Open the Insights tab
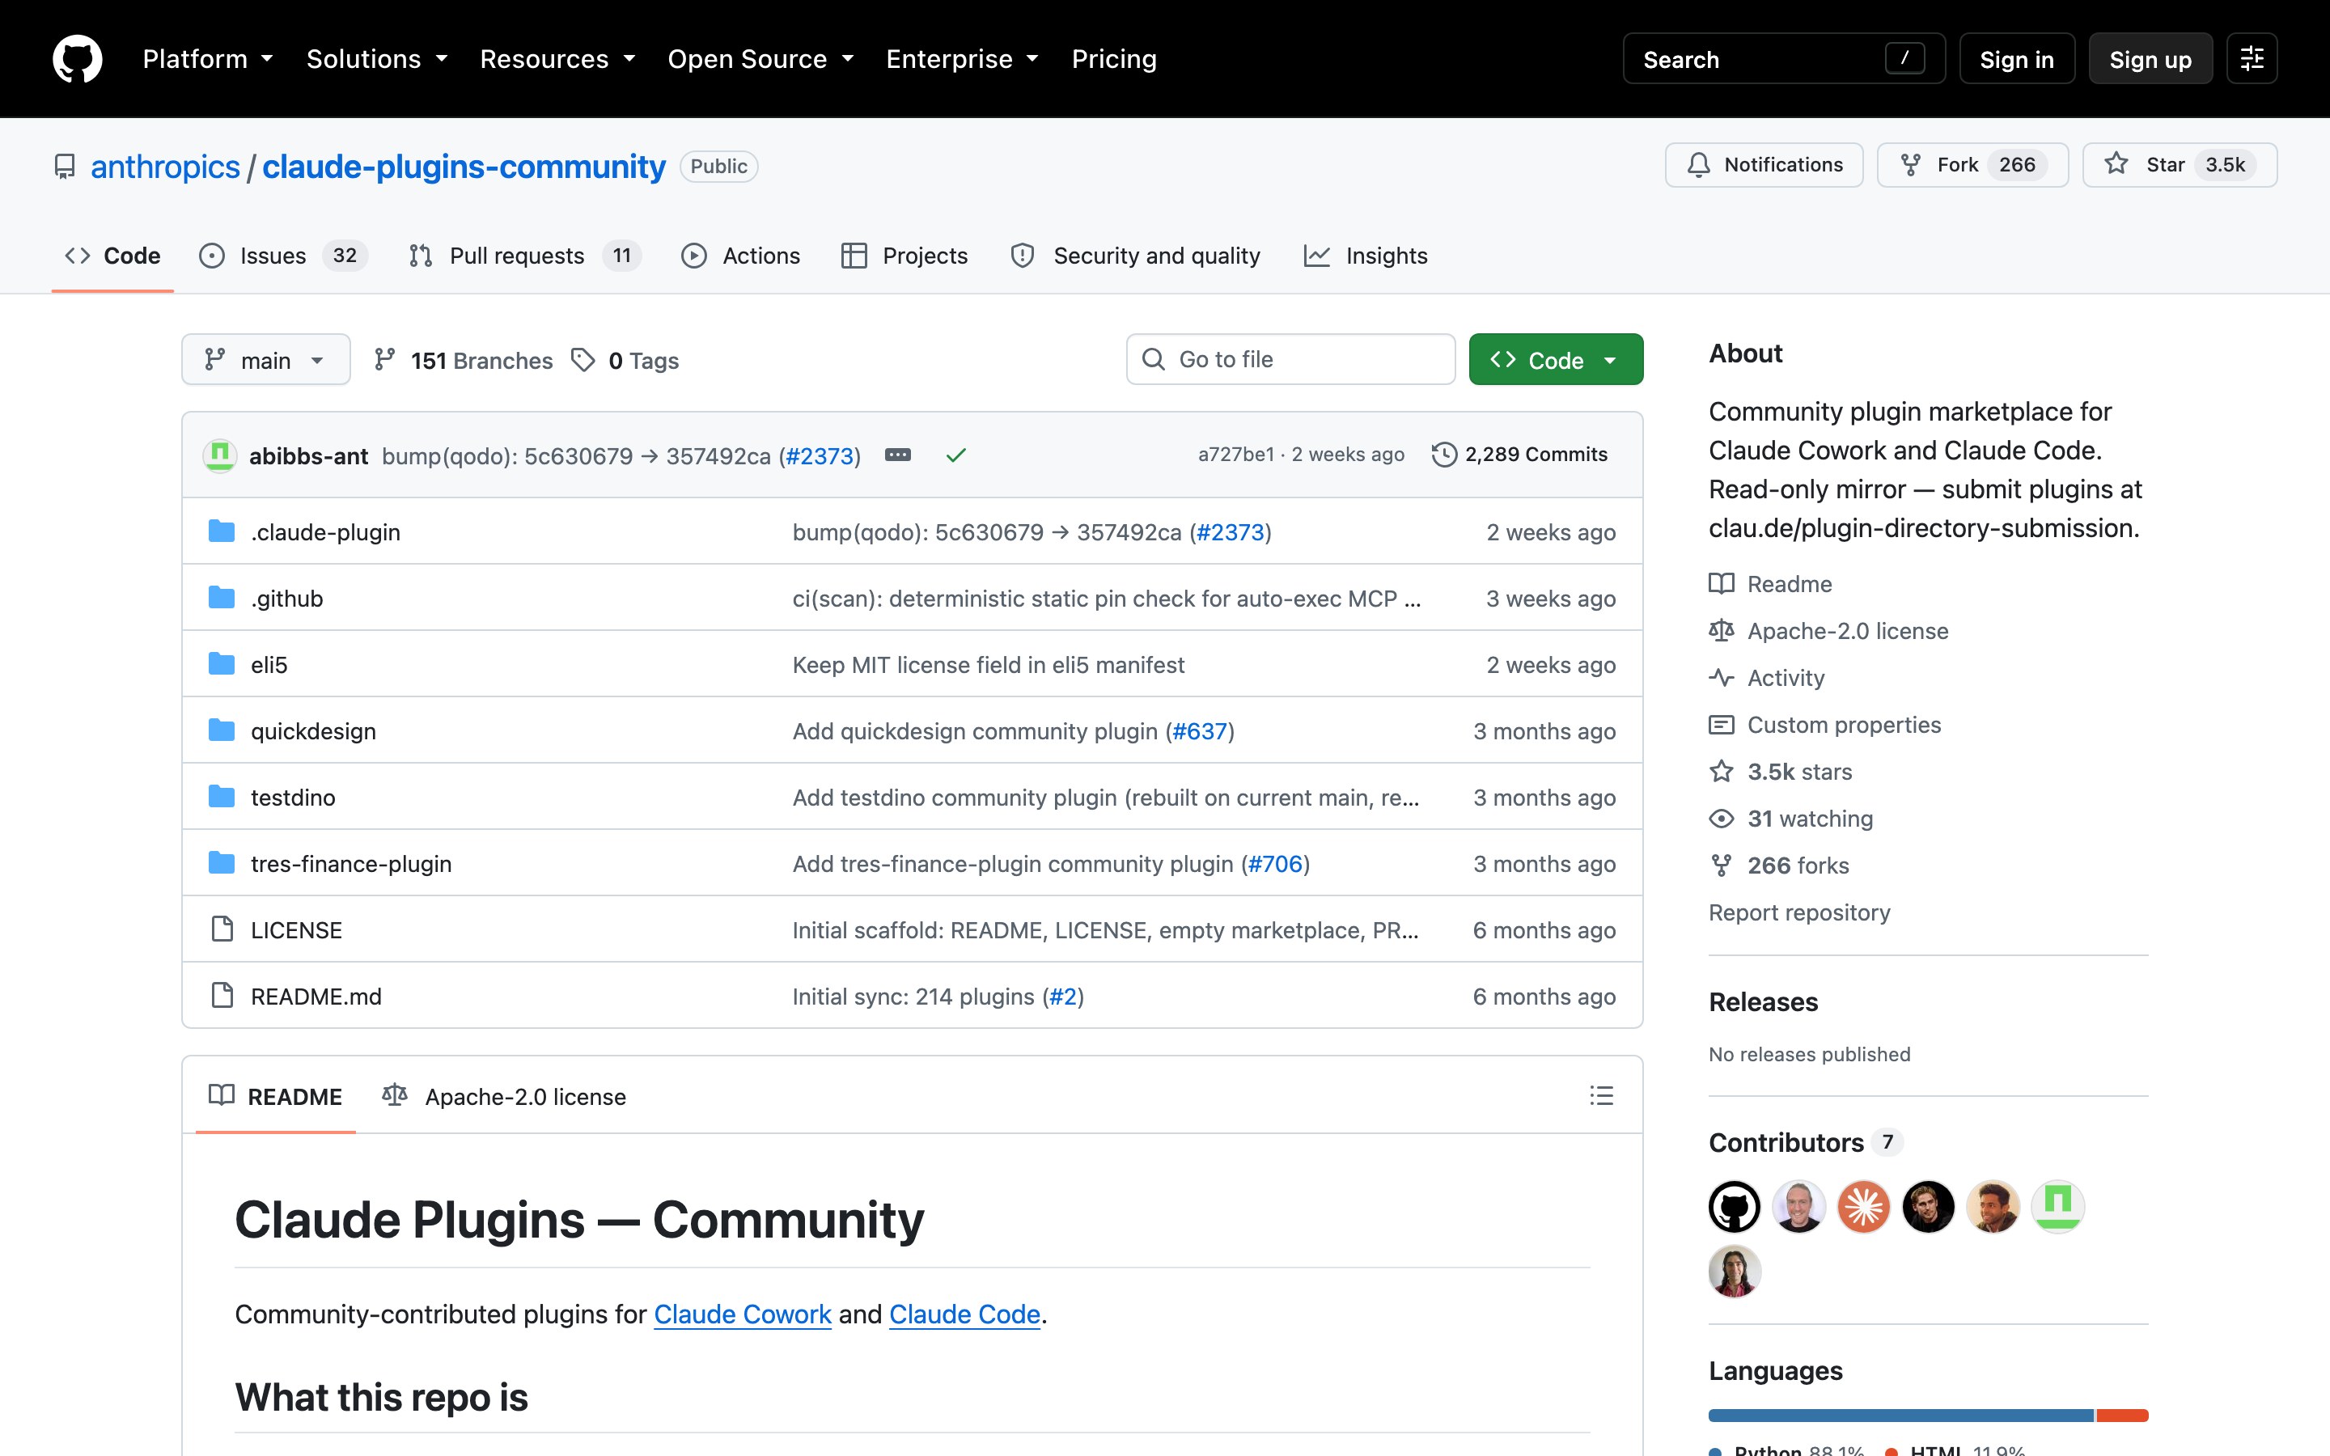This screenshot has width=2330, height=1456. point(1366,255)
